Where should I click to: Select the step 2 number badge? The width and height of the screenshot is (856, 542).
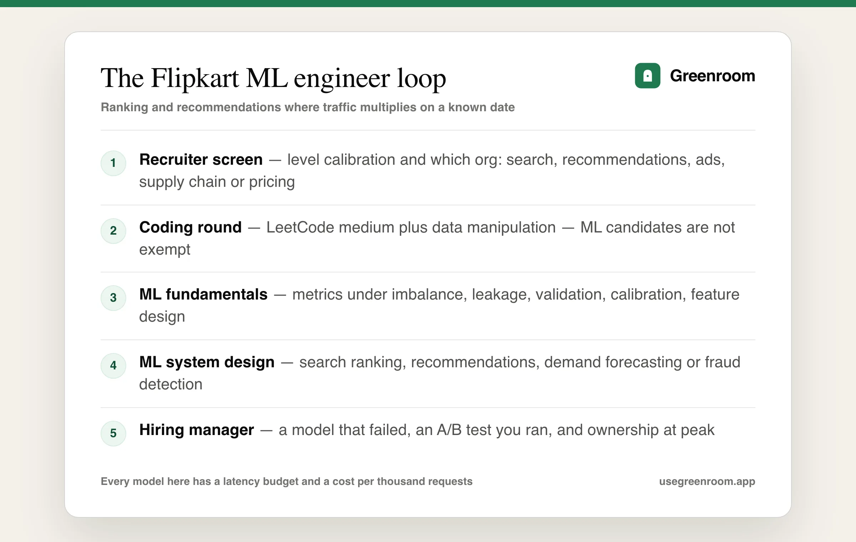[113, 231]
